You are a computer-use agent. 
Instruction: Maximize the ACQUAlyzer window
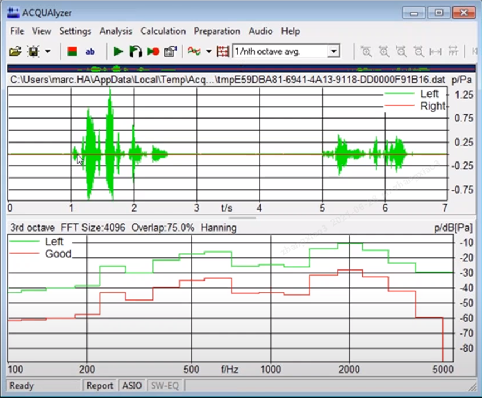click(x=439, y=13)
